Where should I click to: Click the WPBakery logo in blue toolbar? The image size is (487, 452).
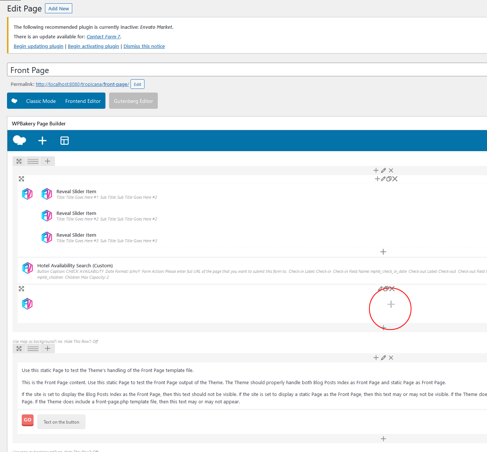(19, 140)
